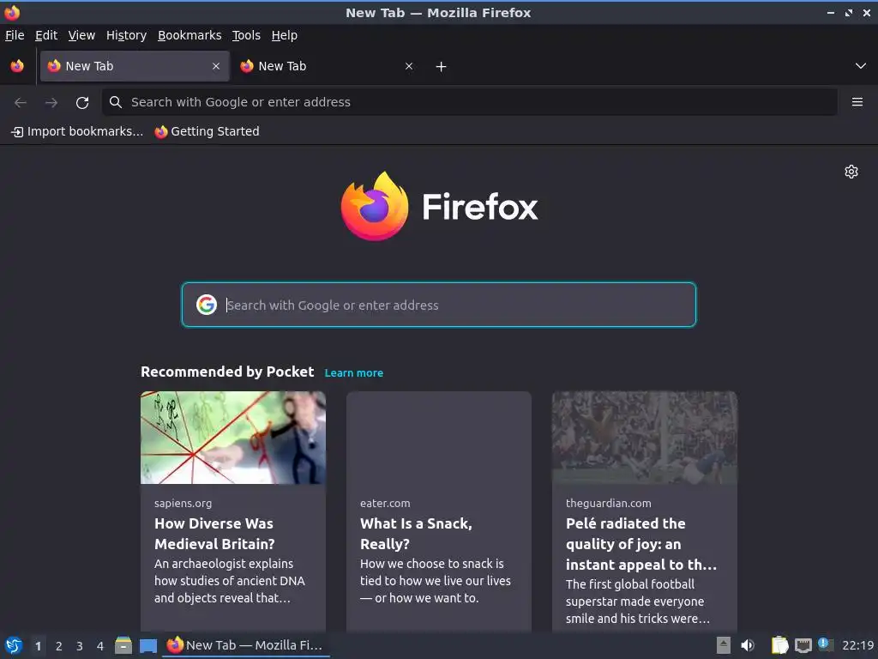This screenshot has width=878, height=659.
Task: Open the Lubuntu start menu icon
Action: click(14, 645)
